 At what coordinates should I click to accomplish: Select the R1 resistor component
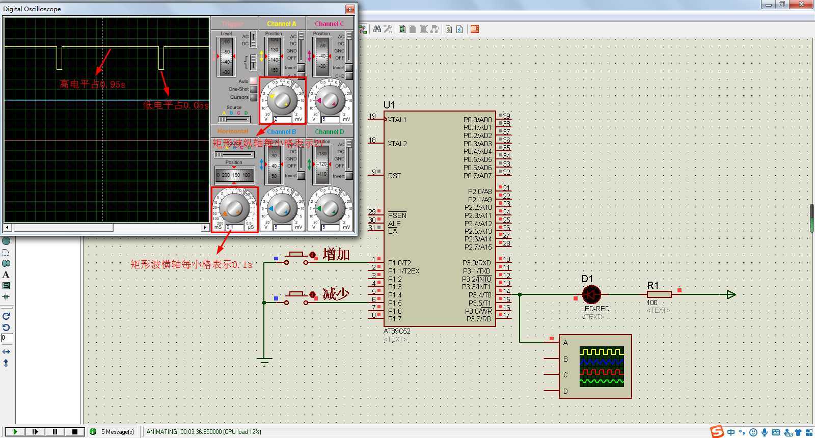pos(659,294)
